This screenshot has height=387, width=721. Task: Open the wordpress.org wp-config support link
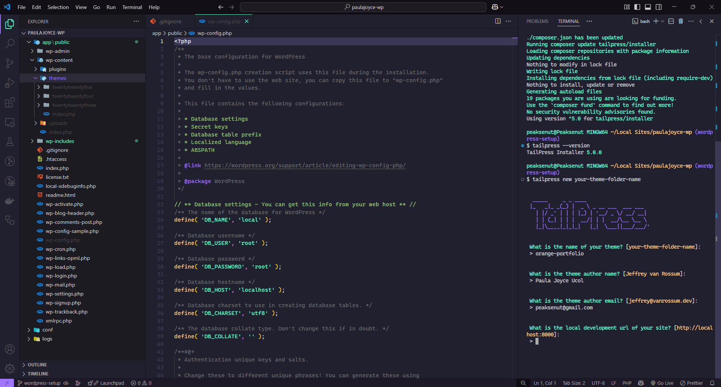tap(305, 165)
